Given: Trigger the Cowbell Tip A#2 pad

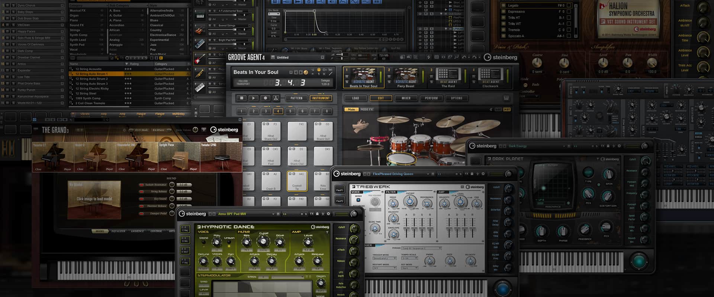Looking at the screenshot, I should point(297,181).
